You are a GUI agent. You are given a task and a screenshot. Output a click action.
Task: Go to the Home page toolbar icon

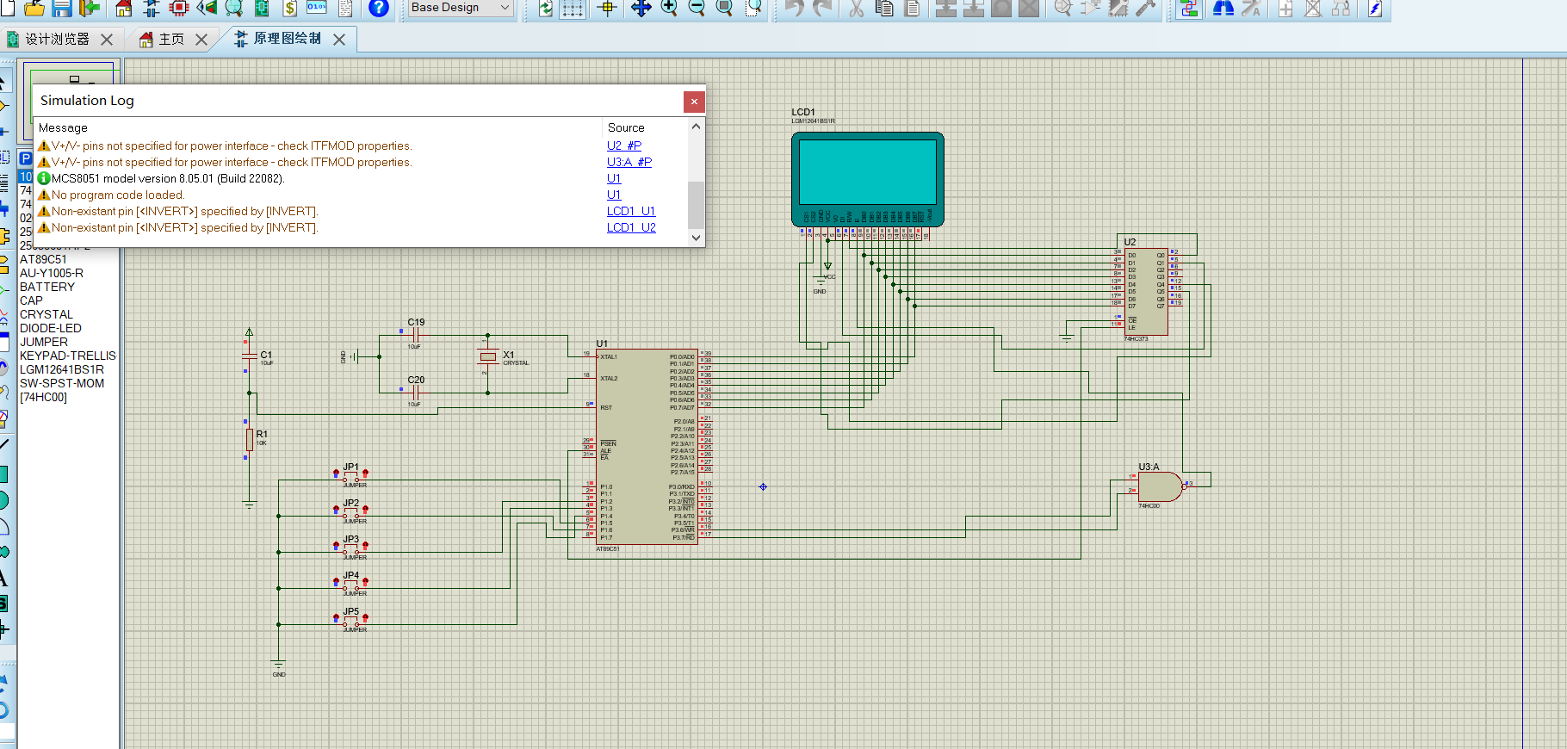tap(123, 9)
